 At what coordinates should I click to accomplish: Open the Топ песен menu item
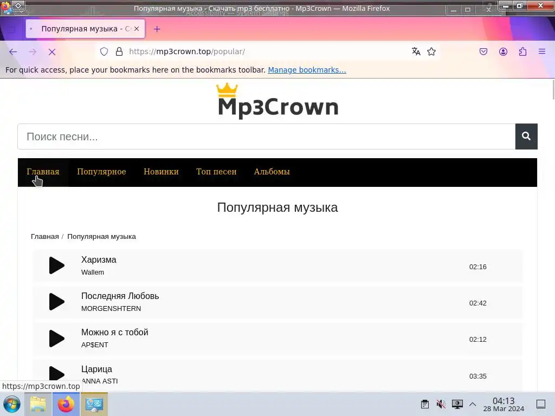pos(216,172)
